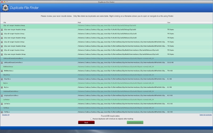Click the 43.9 KB size value
Viewport: 213px width, 133px height.
tap(170, 95)
